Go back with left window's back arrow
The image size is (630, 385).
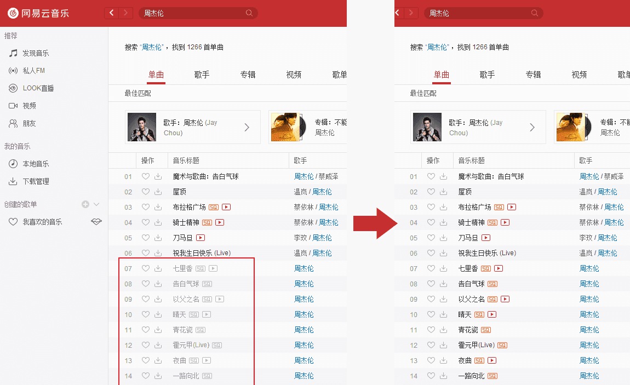pyautogui.click(x=112, y=13)
